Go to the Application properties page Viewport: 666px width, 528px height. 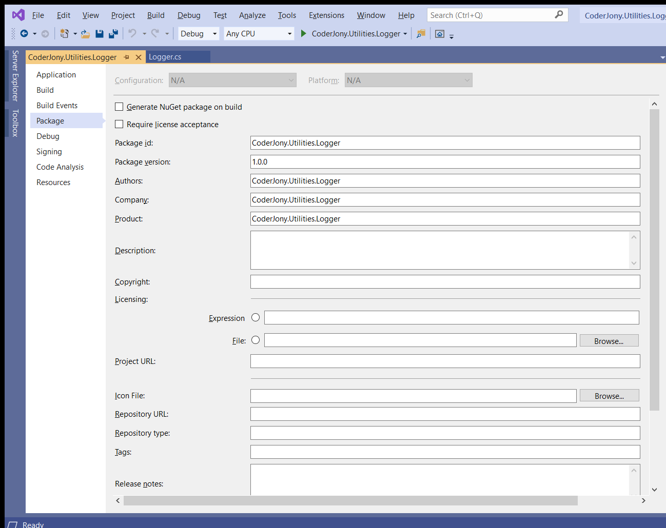click(x=56, y=75)
